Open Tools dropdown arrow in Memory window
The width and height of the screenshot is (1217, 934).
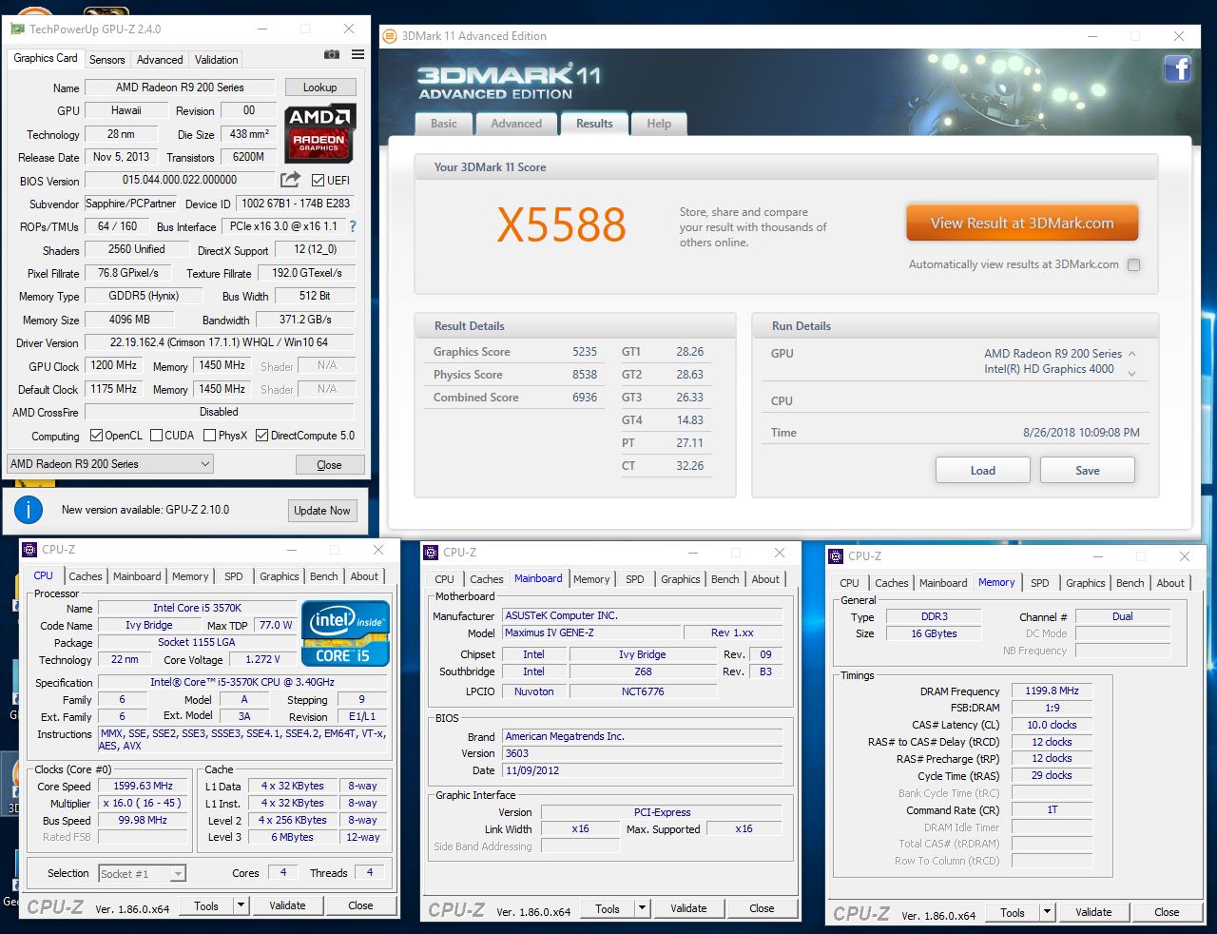coord(1047,912)
